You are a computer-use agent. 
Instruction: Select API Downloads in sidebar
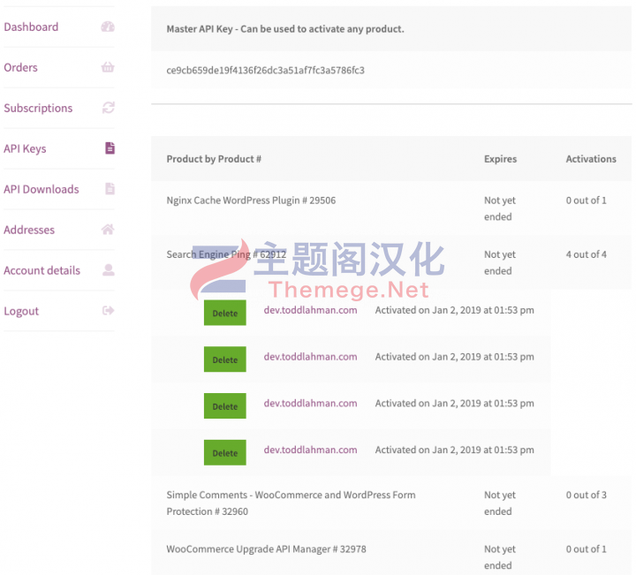click(x=42, y=189)
